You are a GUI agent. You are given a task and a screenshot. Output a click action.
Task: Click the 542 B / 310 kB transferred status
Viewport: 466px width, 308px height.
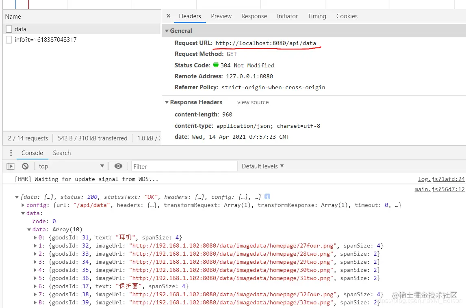pyautogui.click(x=92, y=138)
